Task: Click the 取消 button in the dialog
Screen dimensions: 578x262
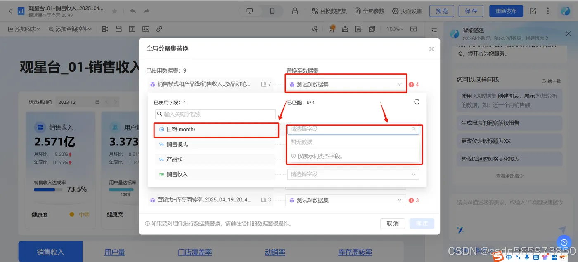Action: pyautogui.click(x=392, y=223)
